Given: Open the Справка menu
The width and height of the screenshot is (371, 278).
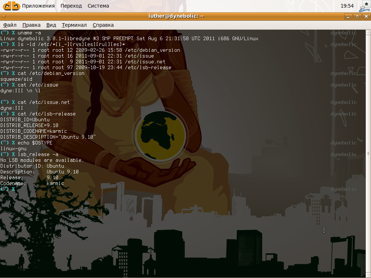Looking at the screenshot, I should [103, 25].
